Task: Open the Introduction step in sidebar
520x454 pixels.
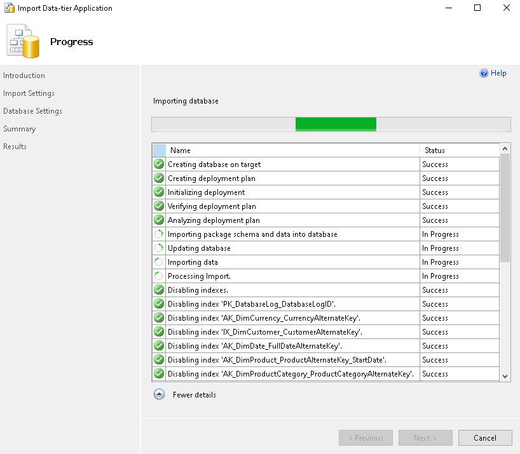Action: pos(24,76)
